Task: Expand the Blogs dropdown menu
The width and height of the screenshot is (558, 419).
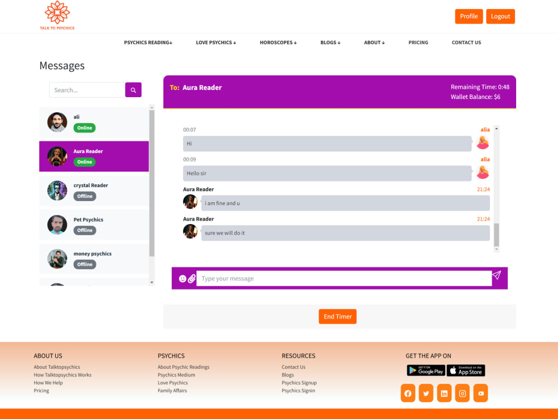Action: (x=330, y=42)
